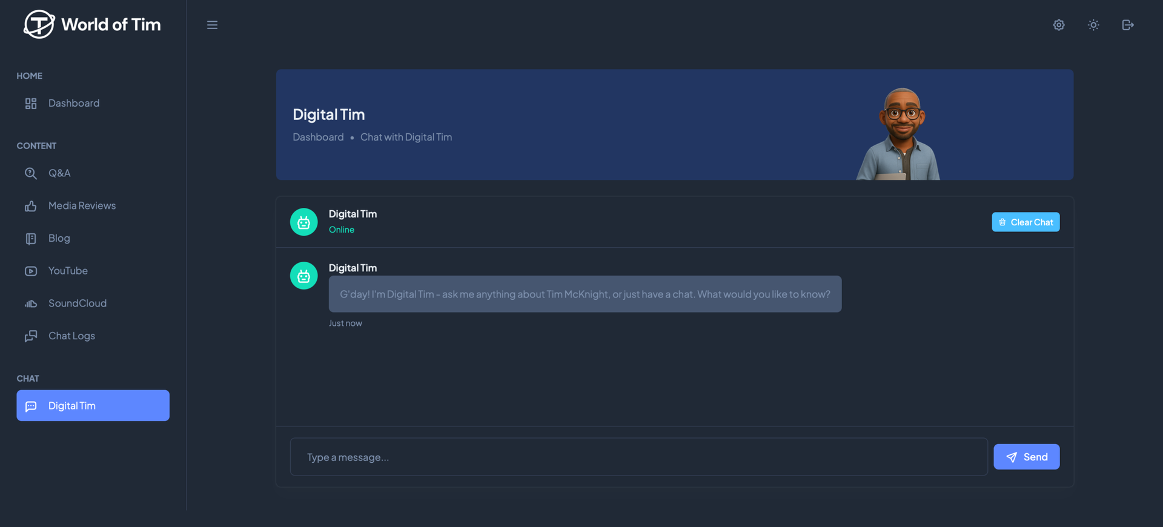Click the robot avatar next to Online status
Image resolution: width=1163 pixels, height=527 pixels.
[x=303, y=222]
